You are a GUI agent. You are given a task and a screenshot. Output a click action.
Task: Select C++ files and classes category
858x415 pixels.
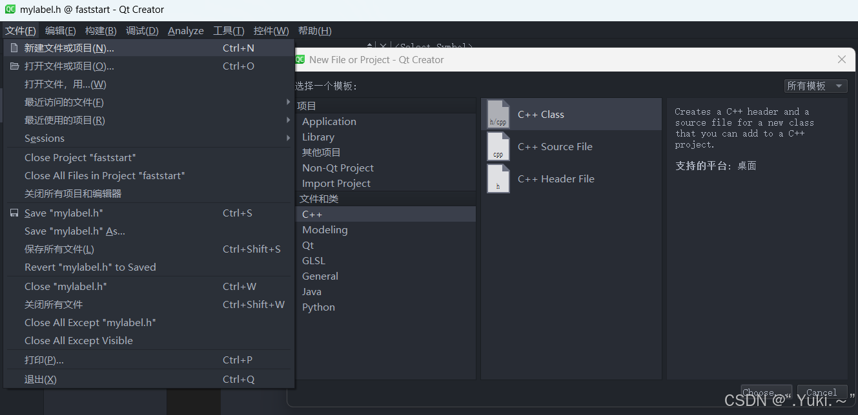(386, 214)
